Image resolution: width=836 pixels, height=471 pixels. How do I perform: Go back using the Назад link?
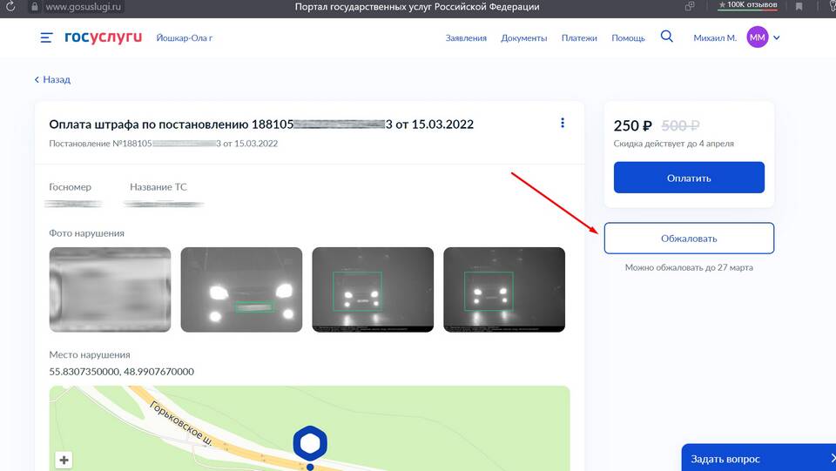click(52, 79)
